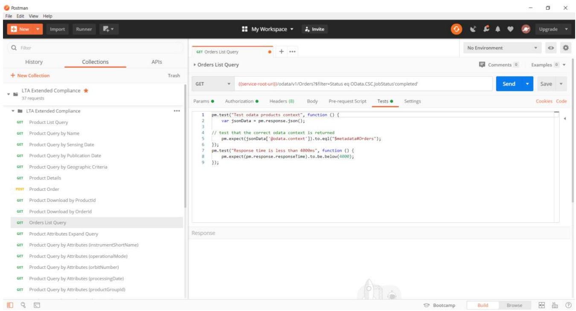Open the Code link
This screenshot has height=311, width=576.
(561, 101)
